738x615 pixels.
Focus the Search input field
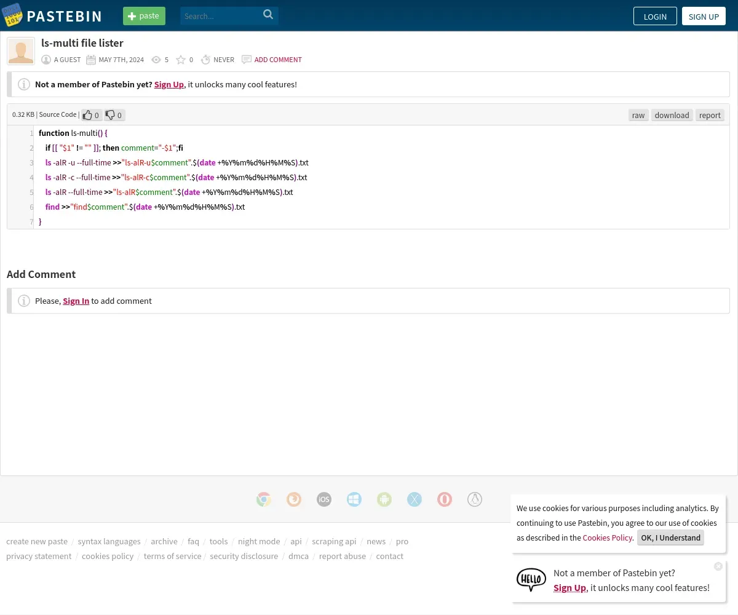pyautogui.click(x=220, y=16)
